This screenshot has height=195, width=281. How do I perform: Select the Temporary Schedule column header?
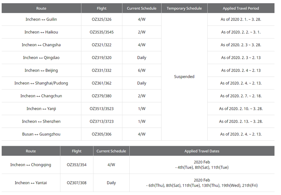(x=184, y=8)
